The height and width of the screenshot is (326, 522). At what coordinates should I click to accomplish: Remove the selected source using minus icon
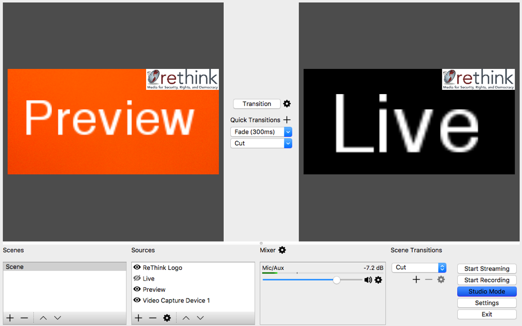[x=153, y=317]
